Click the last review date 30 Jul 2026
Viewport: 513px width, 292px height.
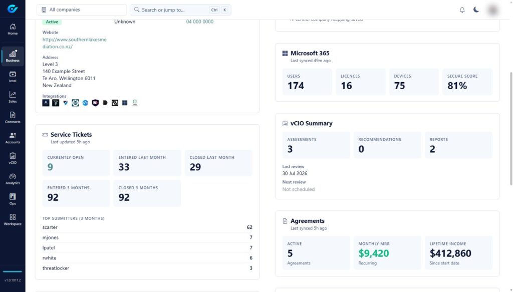[295, 173]
